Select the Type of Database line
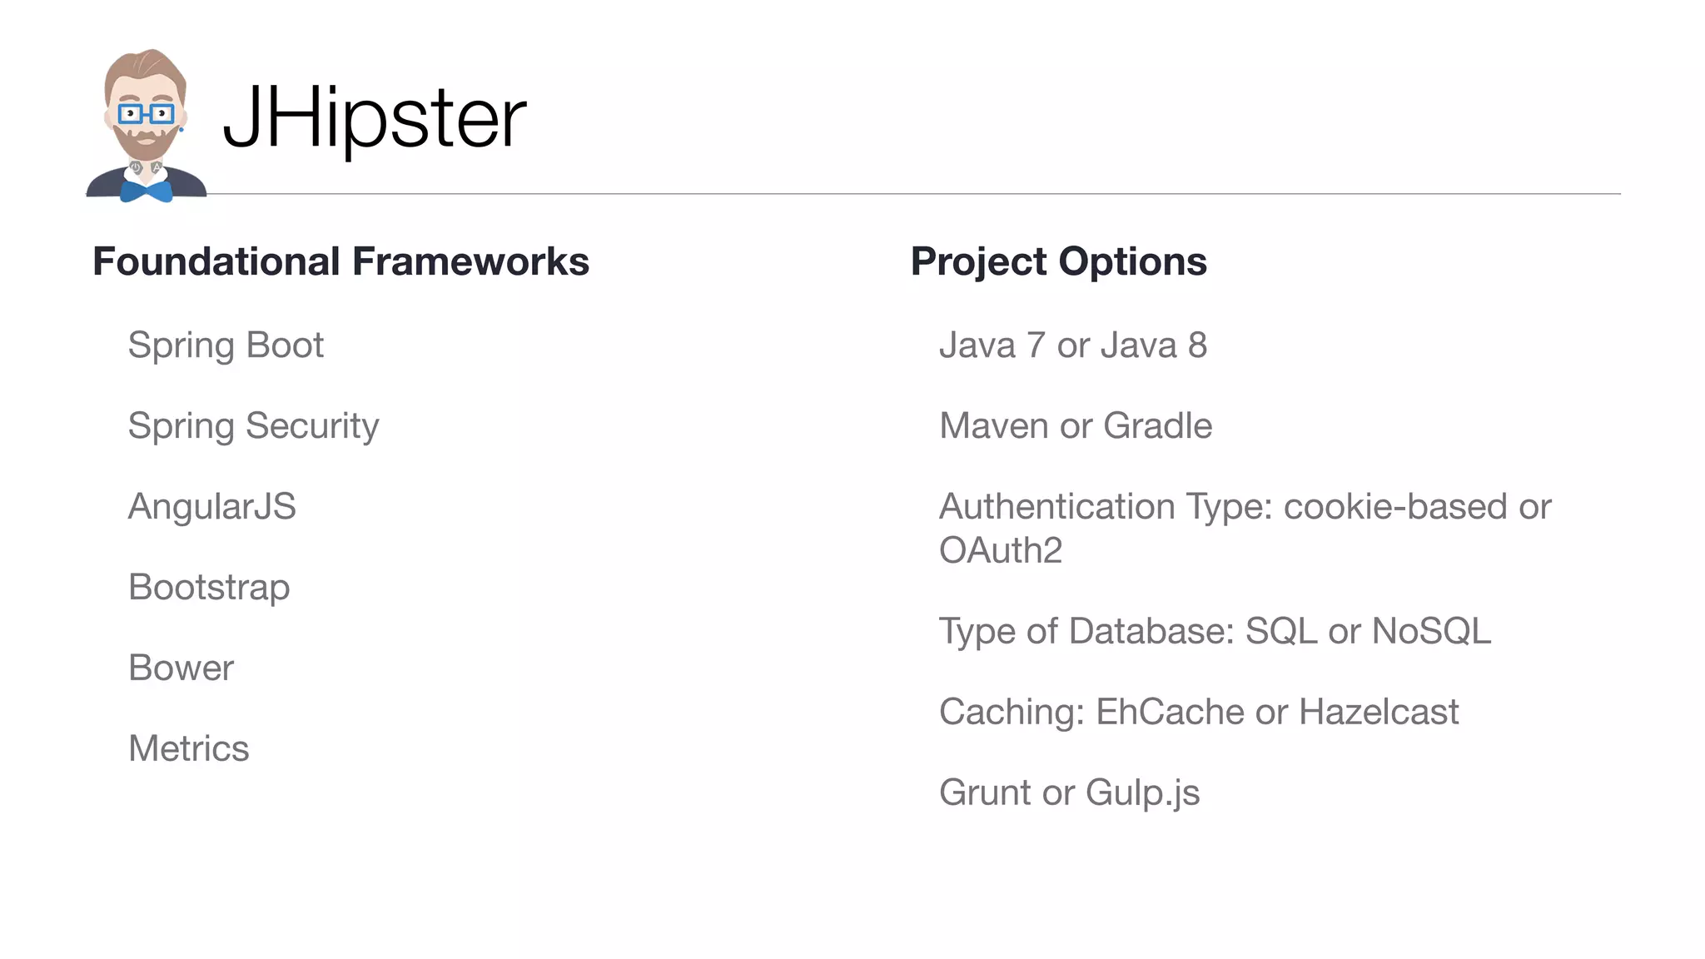Screen dimensions: 1705x959 click(1215, 631)
